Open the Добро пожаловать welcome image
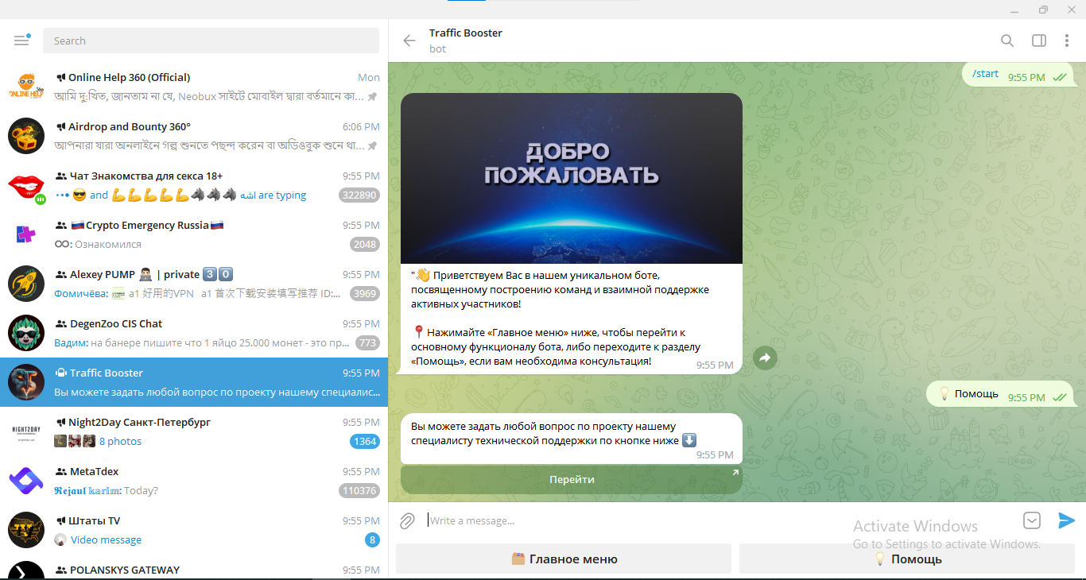Screen dimensions: 1086x580 tap(572, 179)
